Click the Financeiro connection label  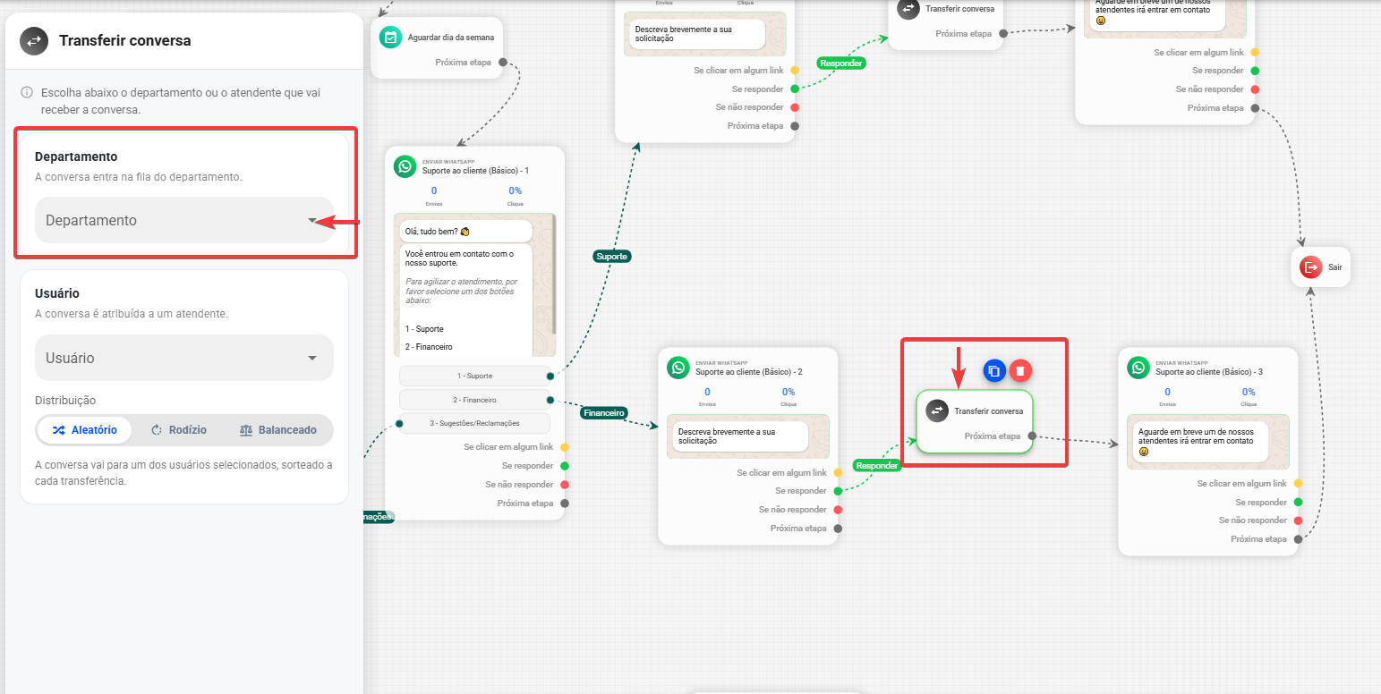pyautogui.click(x=604, y=413)
